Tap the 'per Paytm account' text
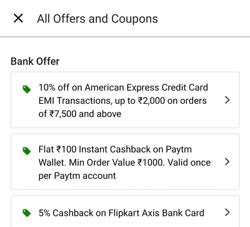Viewport: 250px width, 227px height. [x=77, y=176]
